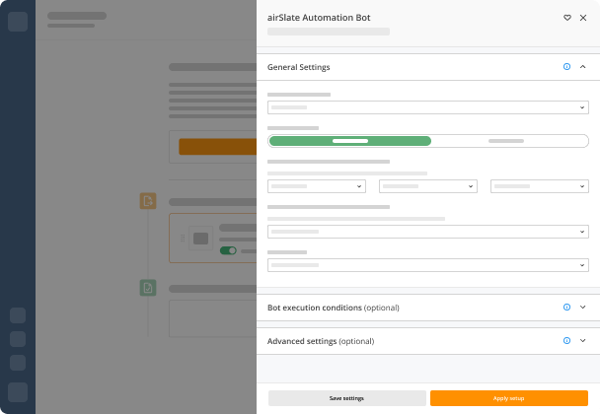600x414 pixels.
Task: Open the right dropdown in three-dropdown row
Action: [540, 186]
